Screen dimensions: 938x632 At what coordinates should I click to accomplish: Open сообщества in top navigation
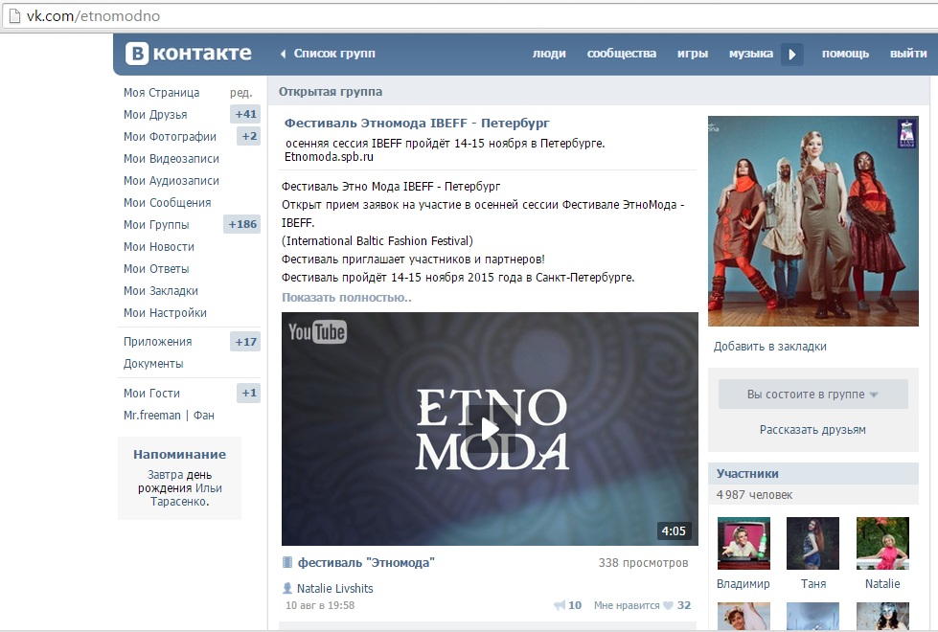tap(622, 54)
